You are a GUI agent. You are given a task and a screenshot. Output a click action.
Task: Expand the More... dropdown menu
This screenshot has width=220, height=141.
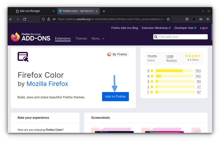98,38
